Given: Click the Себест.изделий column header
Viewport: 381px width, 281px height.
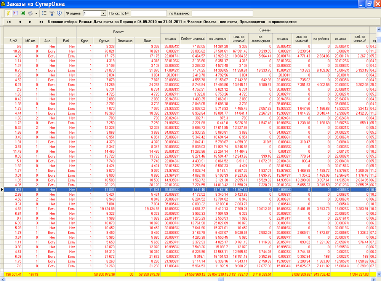Looking at the screenshot, I should pyautogui.click(x=192, y=39).
